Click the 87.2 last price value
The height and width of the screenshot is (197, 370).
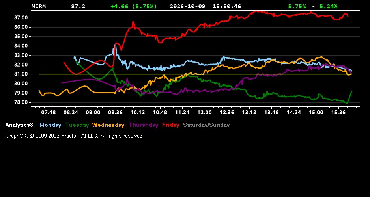pos(78,7)
